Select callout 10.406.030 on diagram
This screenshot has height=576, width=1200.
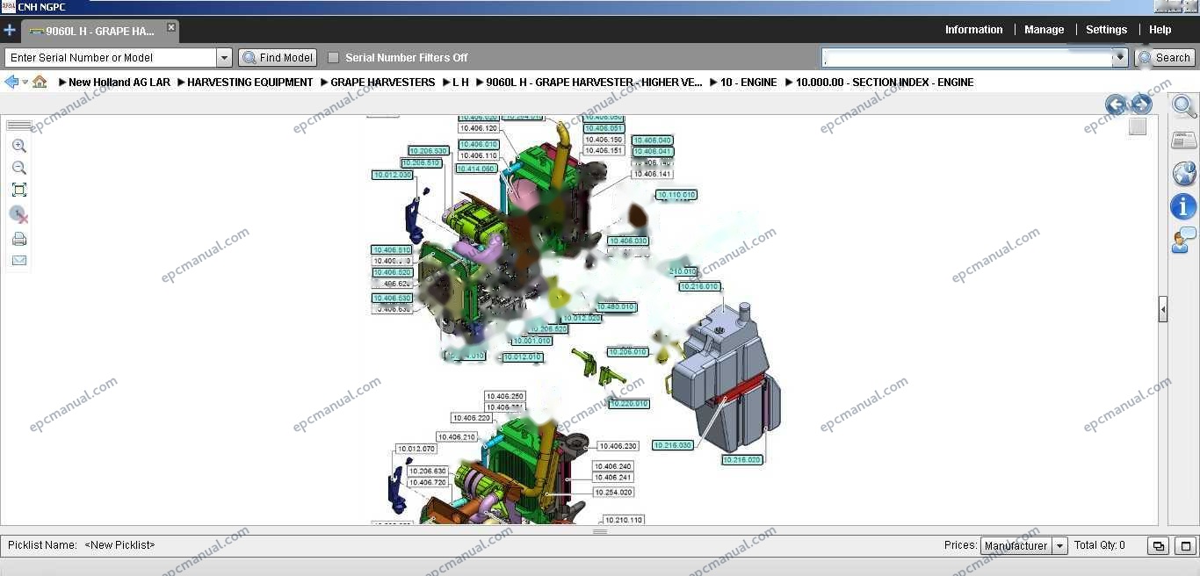click(x=628, y=241)
